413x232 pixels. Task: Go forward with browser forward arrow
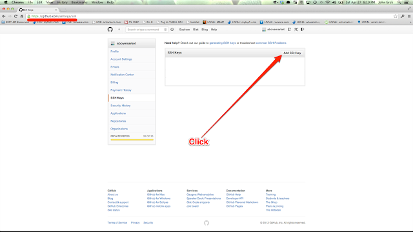[10, 16]
